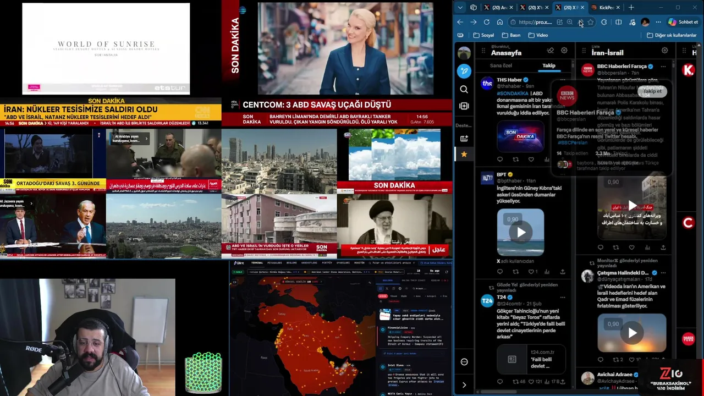
Task: Open the browser home page icon
Action: click(x=500, y=22)
